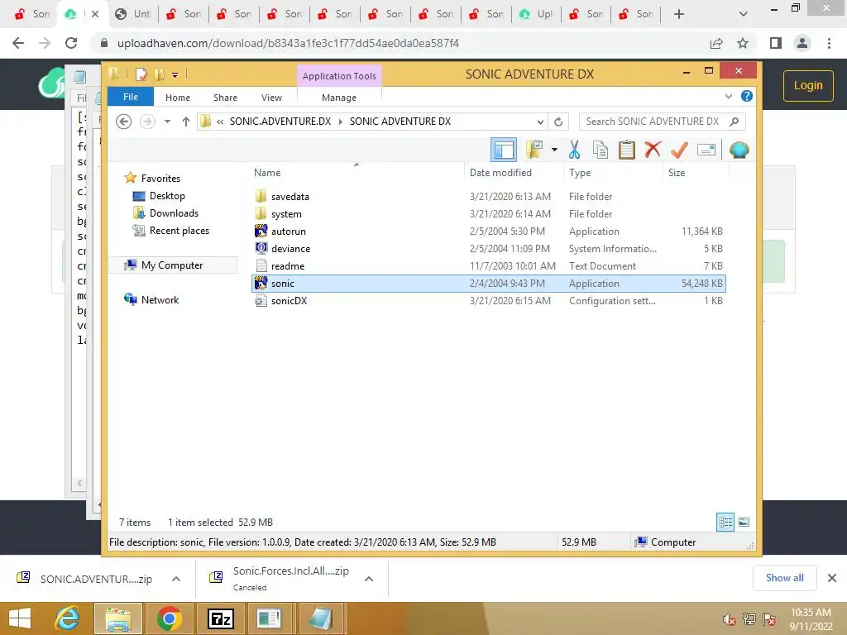Click the Paste clipboard icon

(x=627, y=150)
